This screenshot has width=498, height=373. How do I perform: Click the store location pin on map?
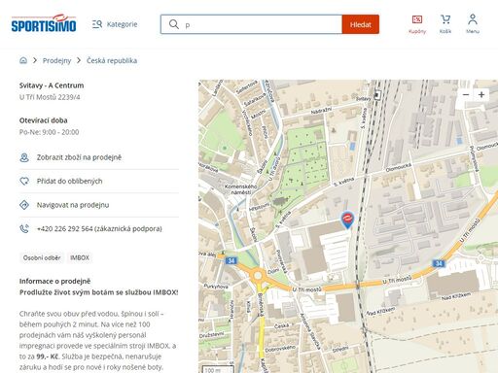[x=347, y=220]
